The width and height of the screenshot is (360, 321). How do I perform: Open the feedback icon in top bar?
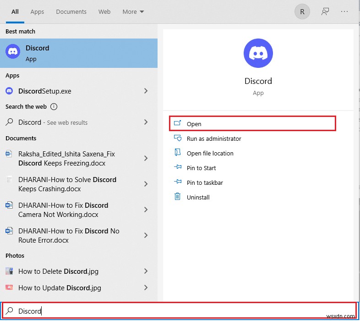point(325,12)
